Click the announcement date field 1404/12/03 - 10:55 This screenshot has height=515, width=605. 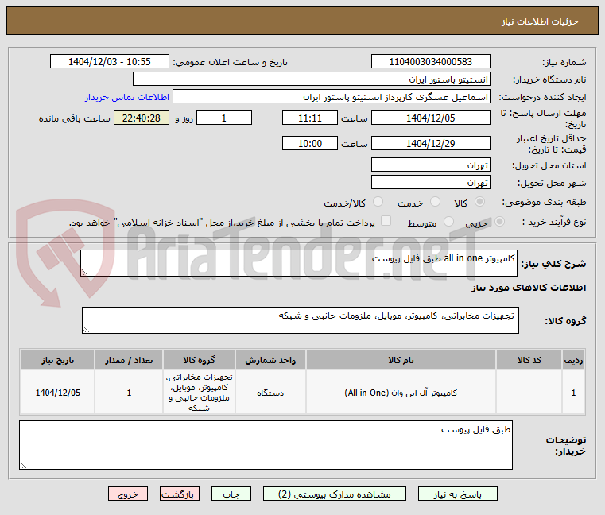[x=110, y=62]
